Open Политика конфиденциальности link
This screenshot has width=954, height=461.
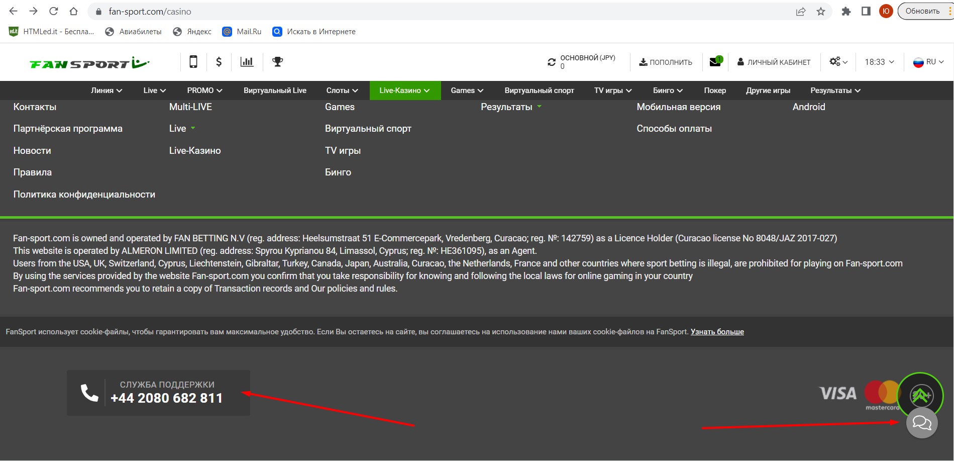(84, 195)
